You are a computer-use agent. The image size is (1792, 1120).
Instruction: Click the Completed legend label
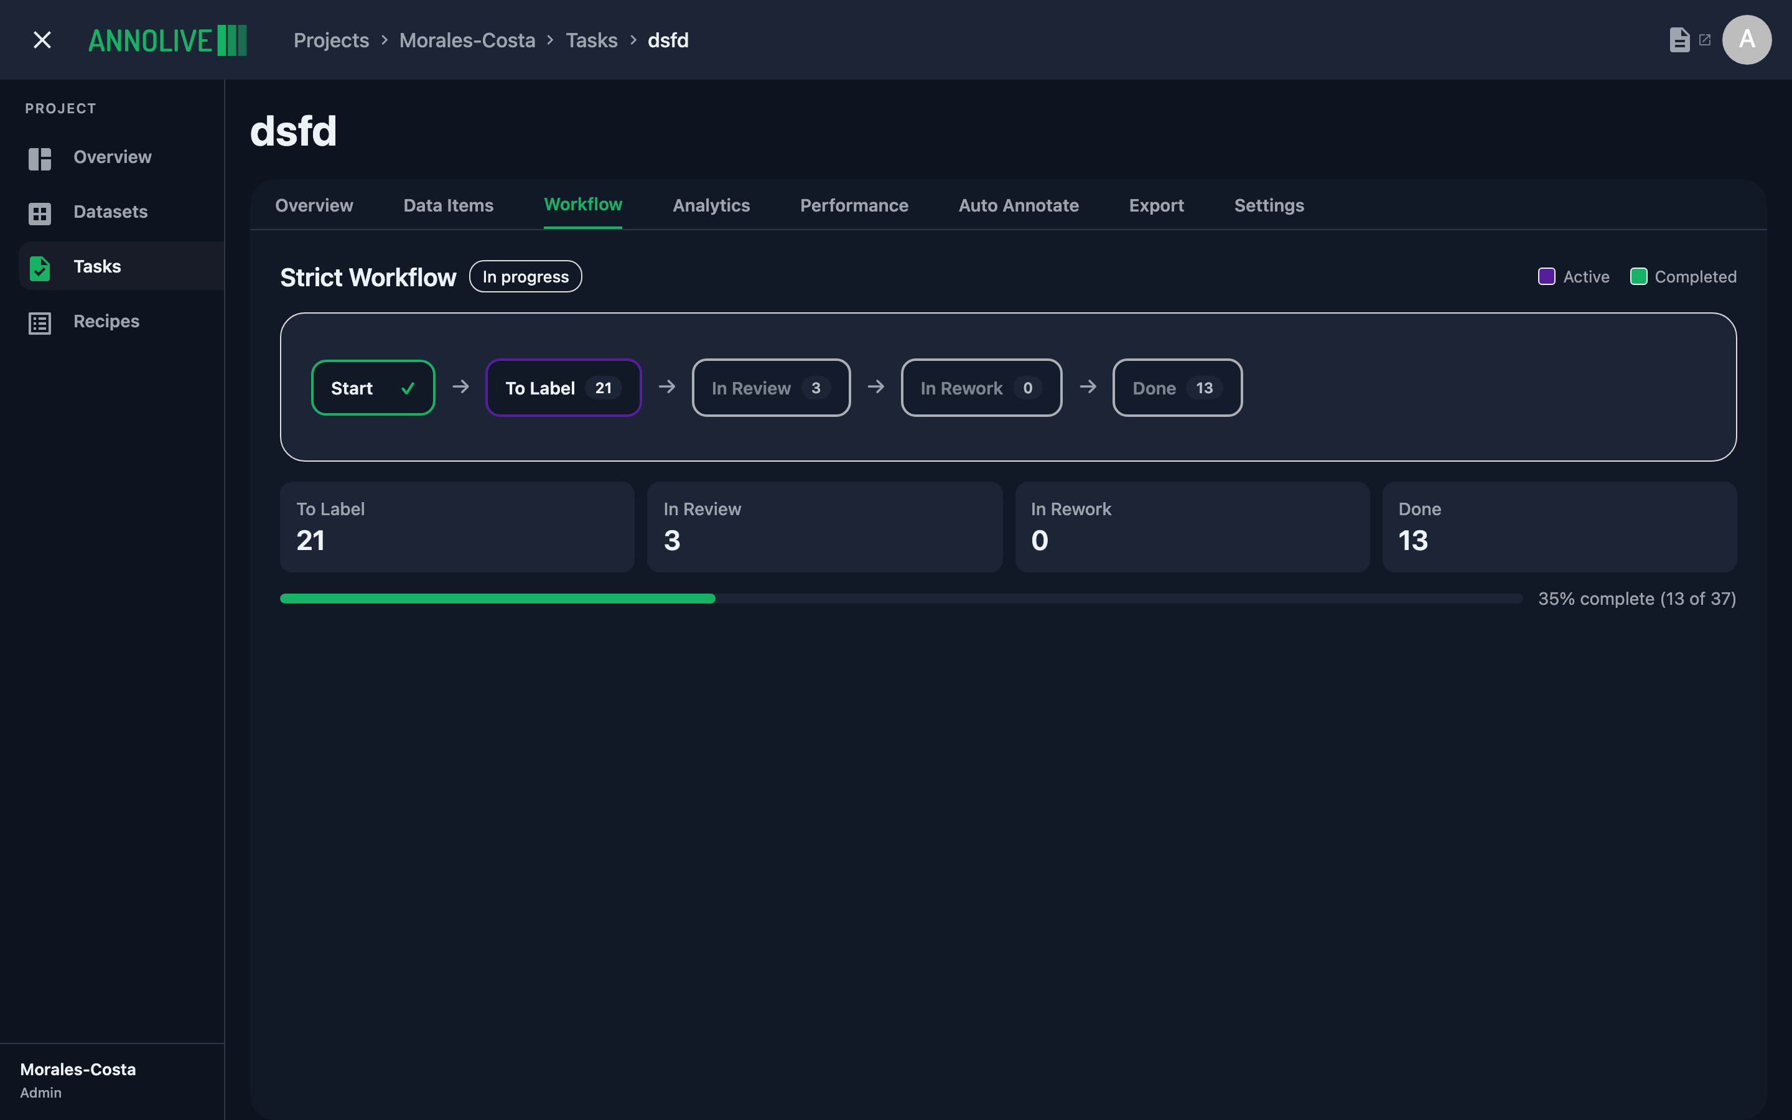click(1696, 277)
